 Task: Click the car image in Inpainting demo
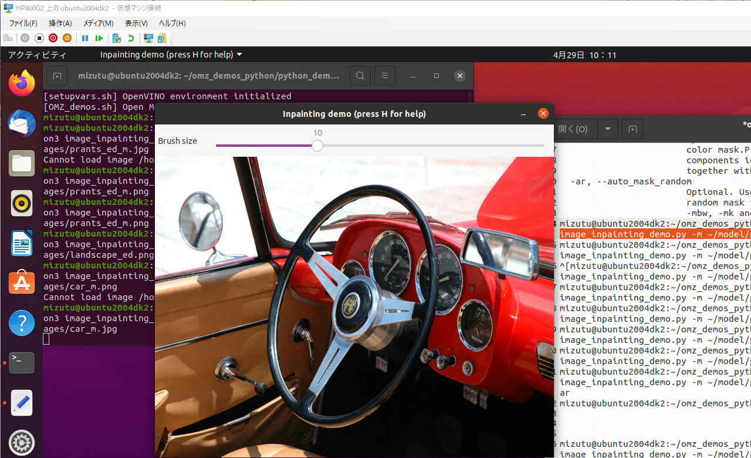coord(354,307)
